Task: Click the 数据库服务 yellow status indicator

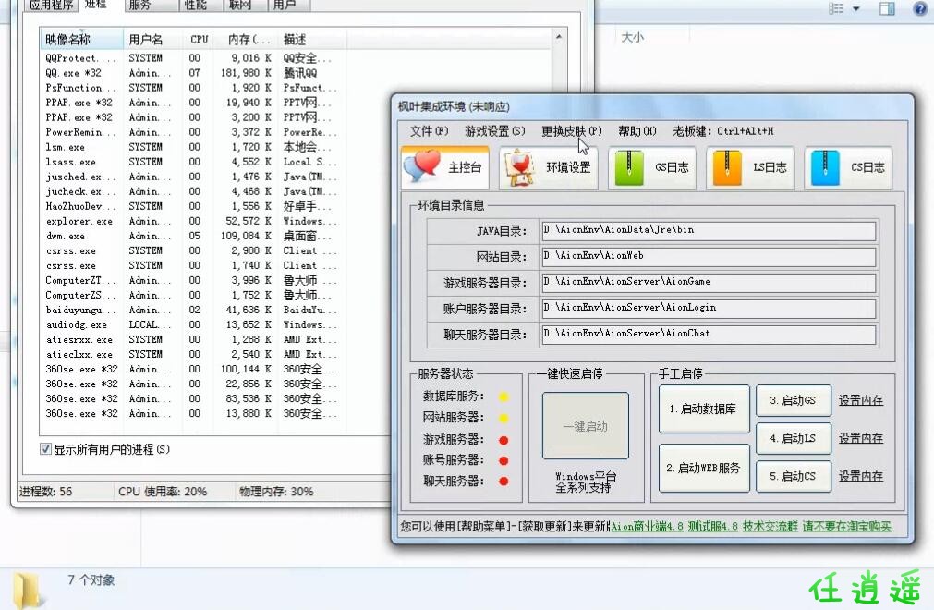Action: click(503, 396)
